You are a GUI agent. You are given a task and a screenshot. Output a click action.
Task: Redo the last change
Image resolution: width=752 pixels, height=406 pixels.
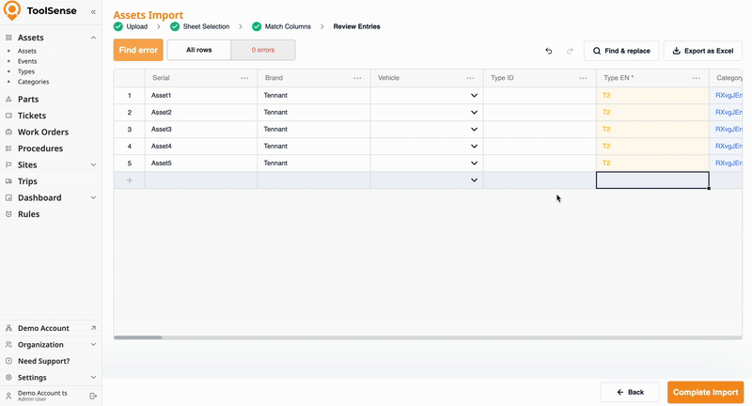[570, 51]
